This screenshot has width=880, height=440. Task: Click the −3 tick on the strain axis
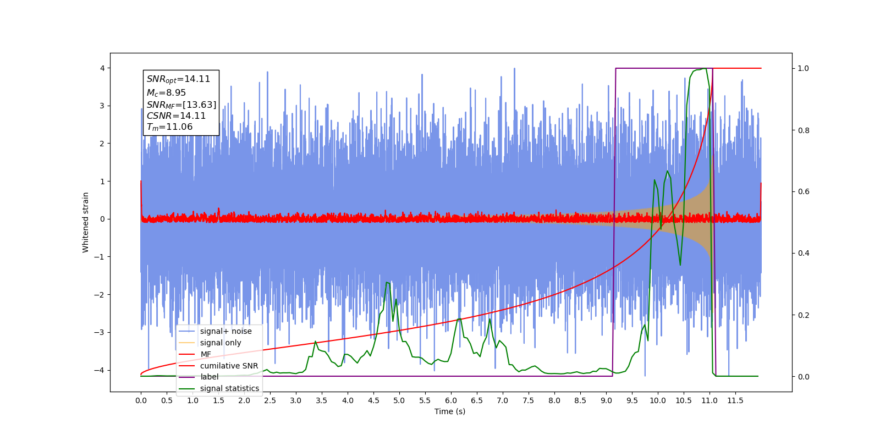tap(99, 332)
